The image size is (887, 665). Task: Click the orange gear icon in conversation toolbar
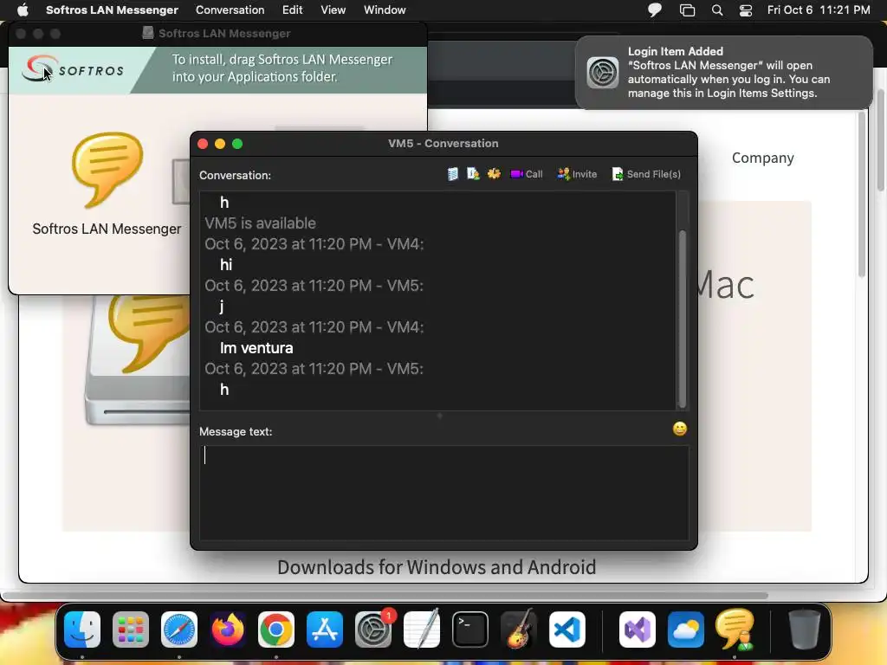[494, 174]
